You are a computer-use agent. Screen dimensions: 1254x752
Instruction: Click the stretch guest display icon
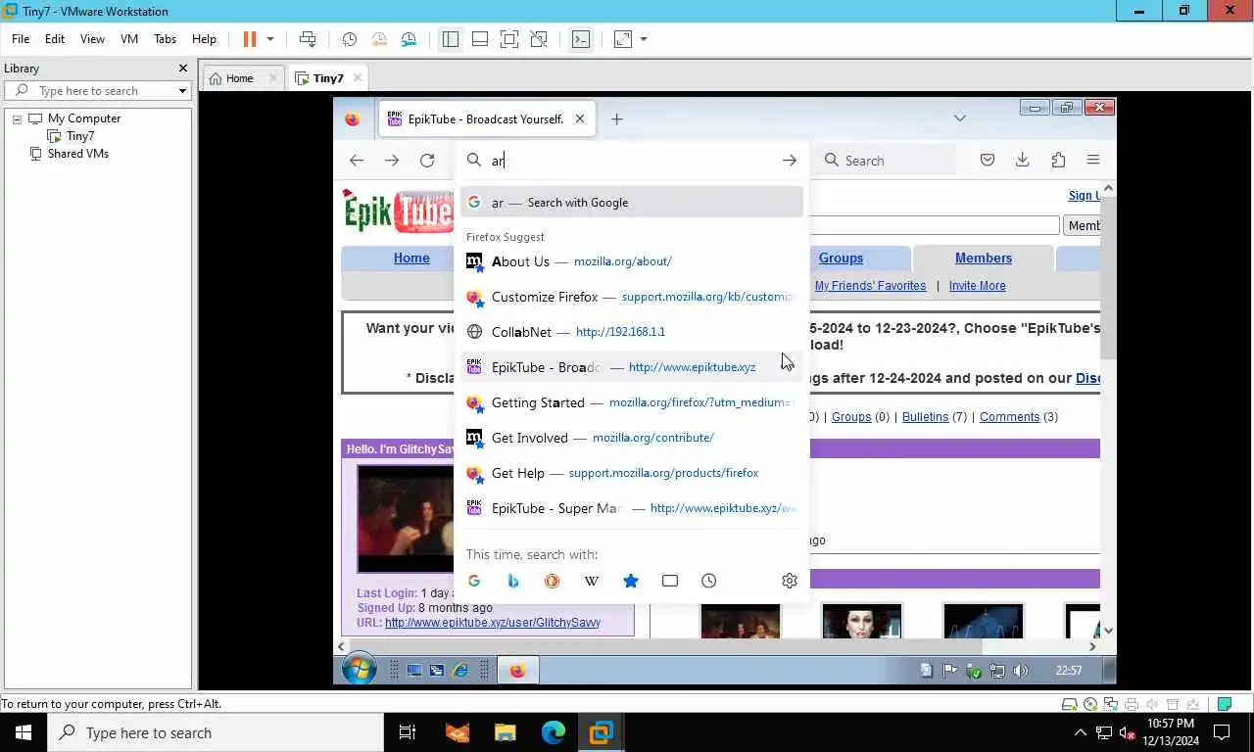coord(623,39)
